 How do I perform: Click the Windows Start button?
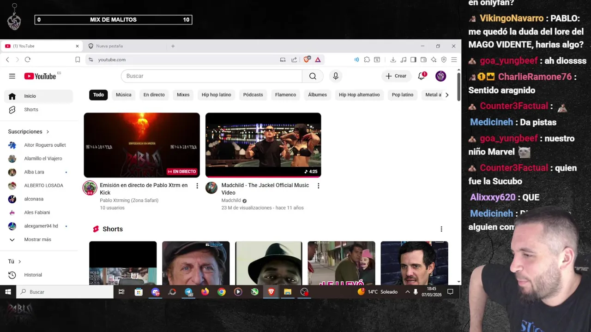[8, 292]
